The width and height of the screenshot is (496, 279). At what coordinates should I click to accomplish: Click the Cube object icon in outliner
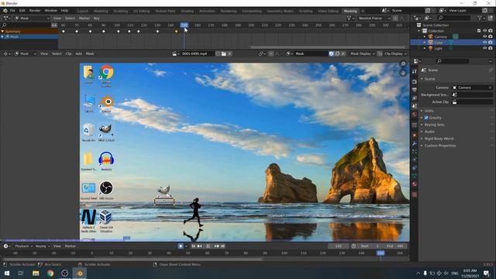pyautogui.click(x=431, y=43)
